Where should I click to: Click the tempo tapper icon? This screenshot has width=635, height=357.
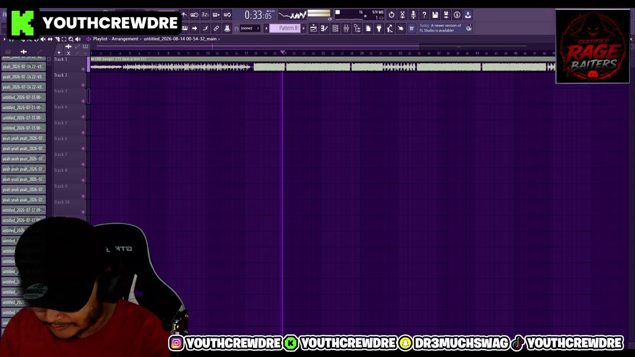(x=390, y=28)
